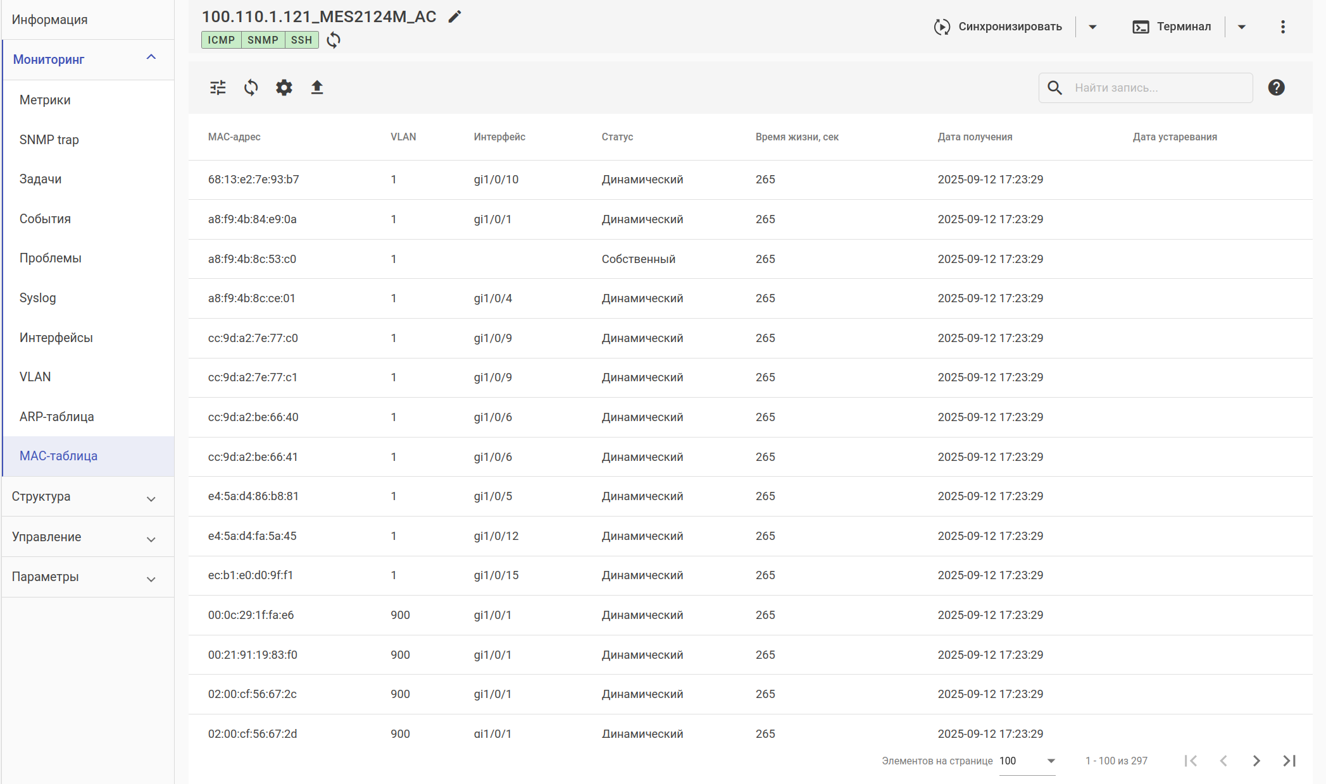Click the upload/export arrow icon

coord(317,87)
